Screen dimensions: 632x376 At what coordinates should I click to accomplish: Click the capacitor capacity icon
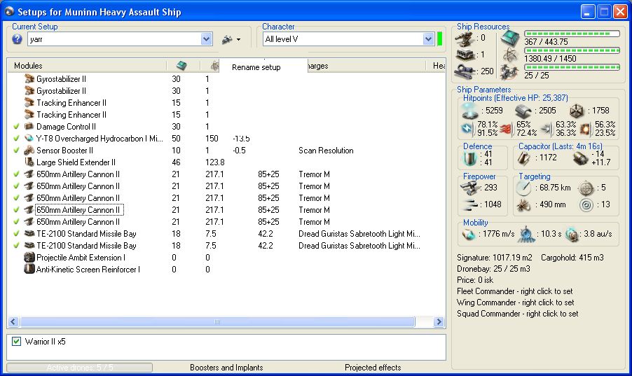click(525, 158)
